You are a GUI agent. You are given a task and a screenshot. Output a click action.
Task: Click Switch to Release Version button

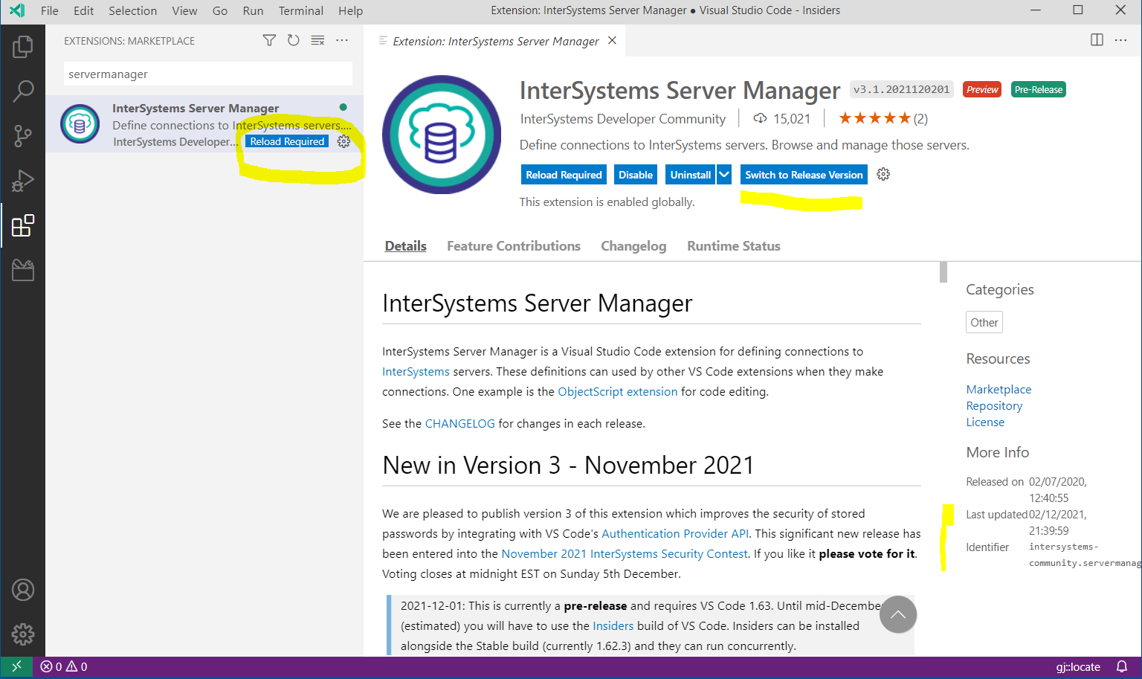tap(804, 175)
